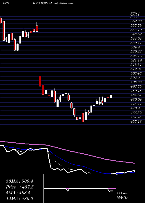
Task: Click the 557.76 price level label
Action: pyautogui.click(x=136, y=26)
